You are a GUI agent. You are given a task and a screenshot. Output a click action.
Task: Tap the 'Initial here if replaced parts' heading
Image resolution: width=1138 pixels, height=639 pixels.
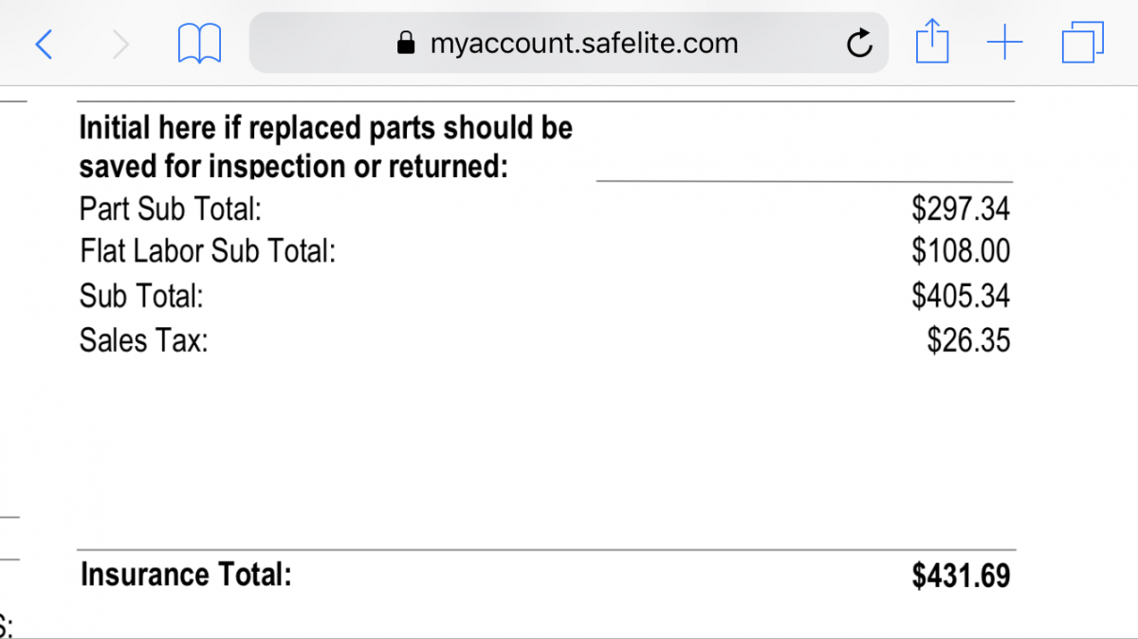point(326,147)
